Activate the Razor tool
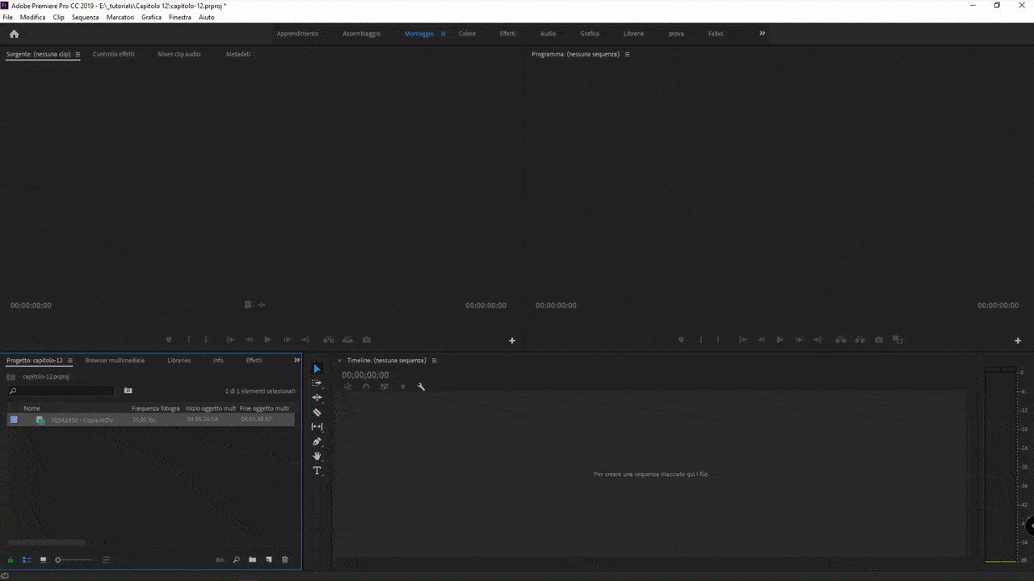1034x581 pixels. pyautogui.click(x=317, y=412)
